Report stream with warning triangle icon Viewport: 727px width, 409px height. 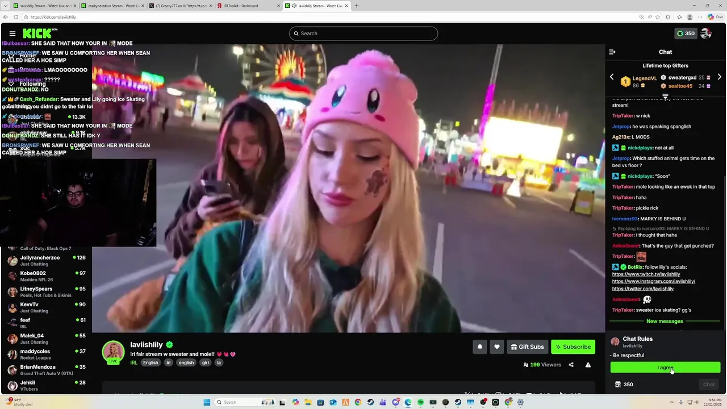(588, 365)
